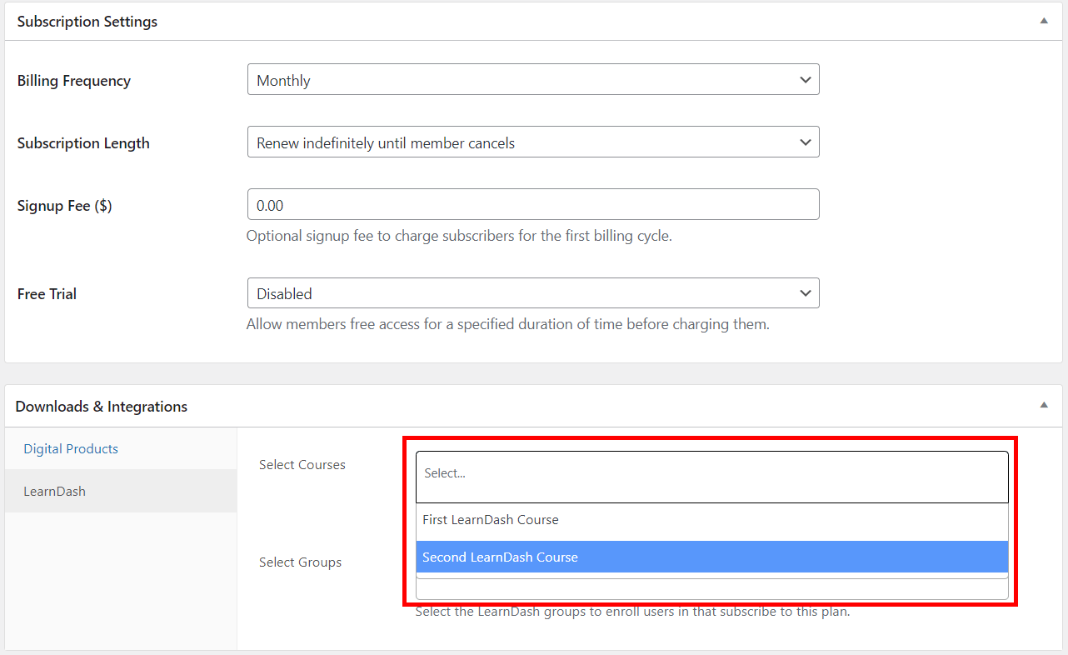Open the Billing Frequency dropdown
Screen dimensions: 1068x655
(533, 80)
